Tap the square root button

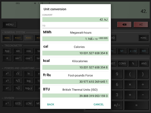[18, 74]
